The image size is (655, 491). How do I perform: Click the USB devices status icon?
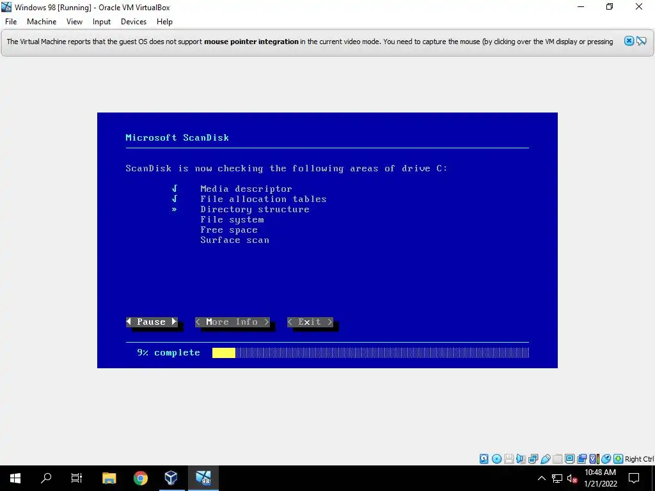(545, 459)
